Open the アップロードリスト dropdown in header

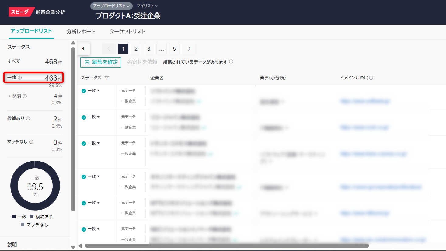(111, 6)
